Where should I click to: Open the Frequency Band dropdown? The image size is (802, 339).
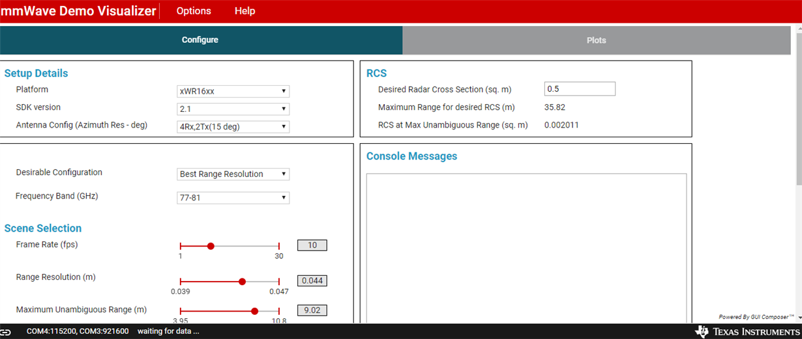[233, 197]
